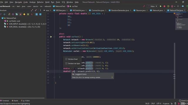Expand all nodes in Structure panel
Screen dimensions: 188x105
tap(32, 10)
